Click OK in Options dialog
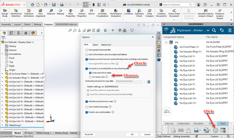 click(132, 134)
